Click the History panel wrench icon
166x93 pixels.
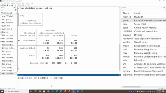pos(1,10)
